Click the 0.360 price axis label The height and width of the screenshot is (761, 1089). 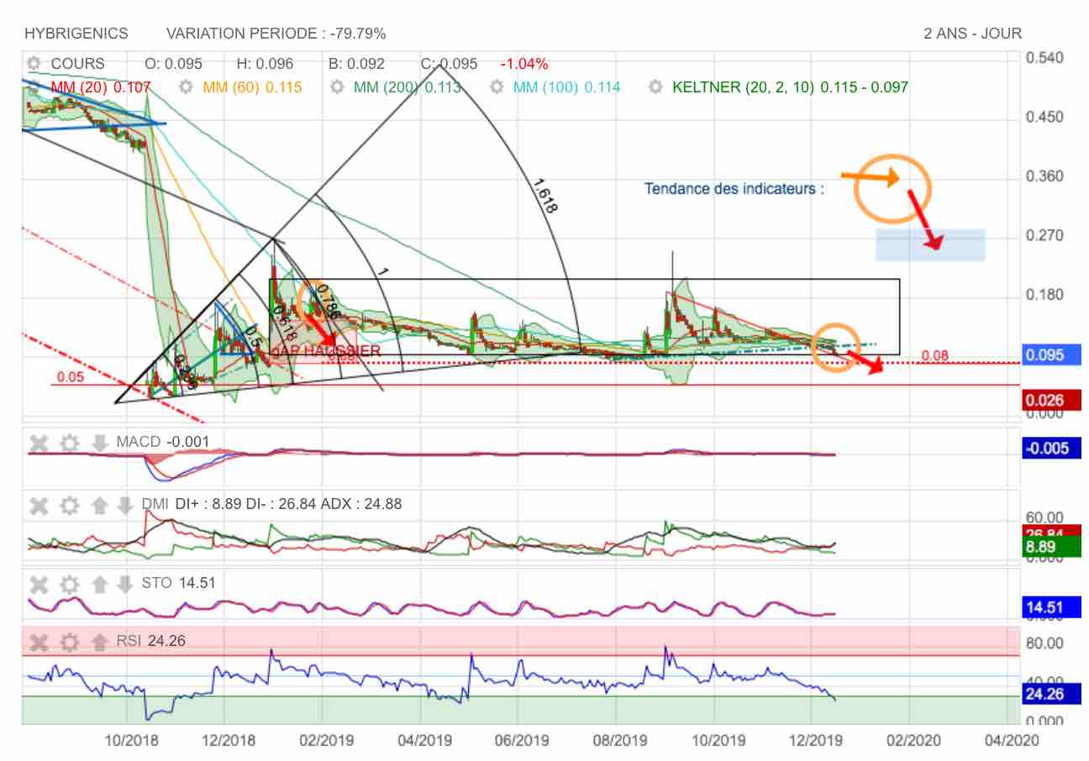click(x=1044, y=176)
